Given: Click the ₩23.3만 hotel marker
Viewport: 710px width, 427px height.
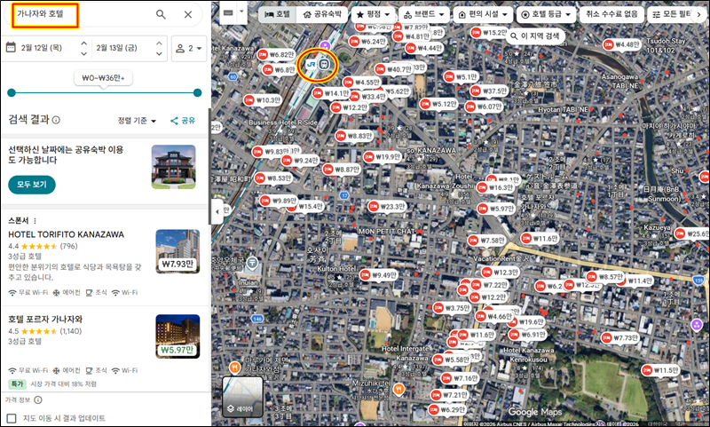Looking at the screenshot, I should click(387, 207).
